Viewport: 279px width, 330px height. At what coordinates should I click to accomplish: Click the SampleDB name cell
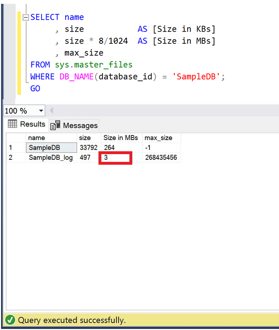point(51,148)
